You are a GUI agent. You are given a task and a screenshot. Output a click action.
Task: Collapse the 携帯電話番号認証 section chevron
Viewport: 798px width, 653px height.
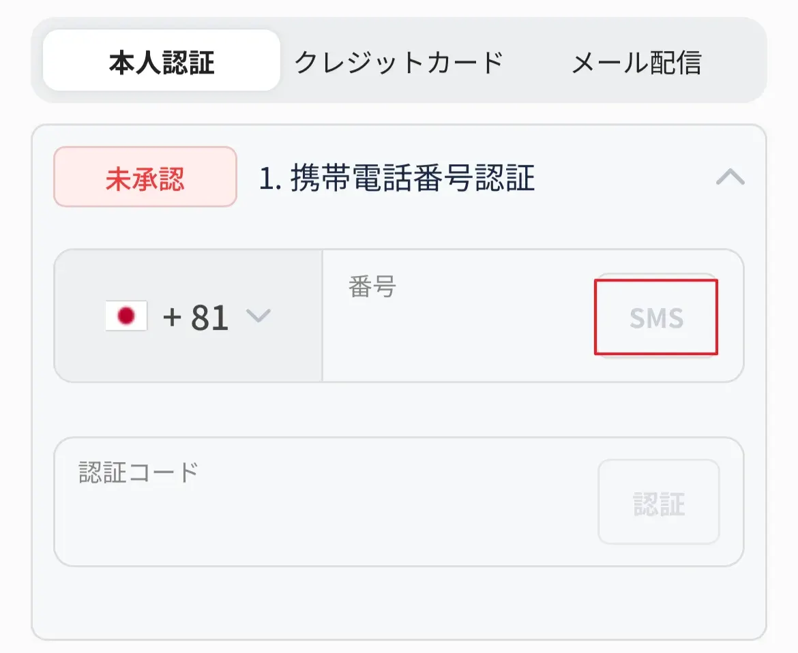[x=730, y=178]
